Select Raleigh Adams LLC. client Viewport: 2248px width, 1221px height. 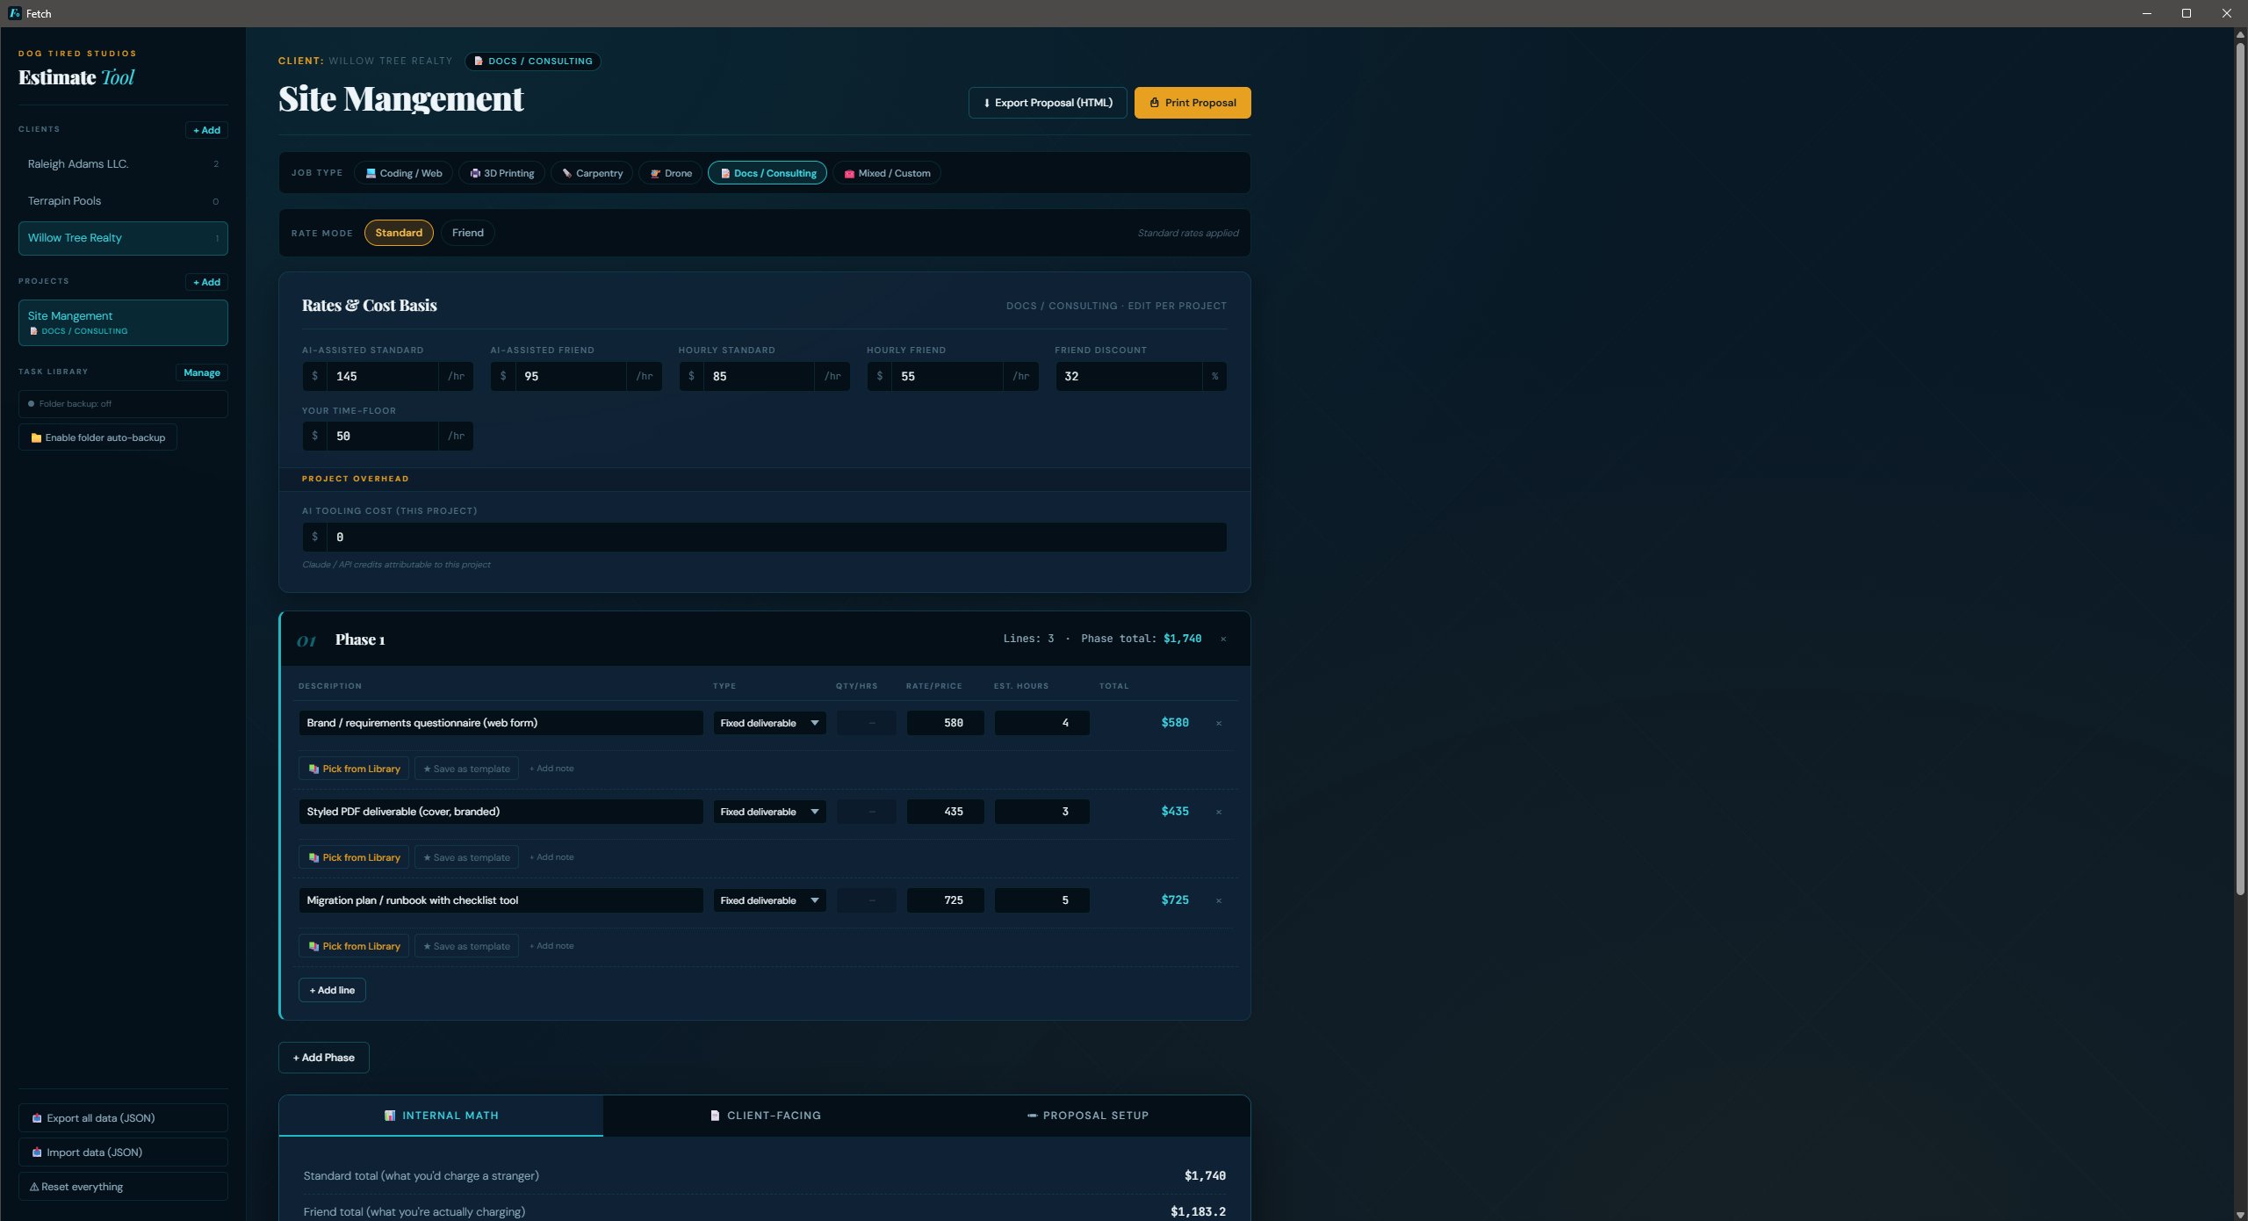coord(123,164)
